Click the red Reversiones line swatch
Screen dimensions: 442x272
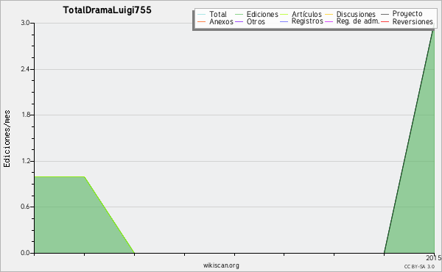pos(385,21)
